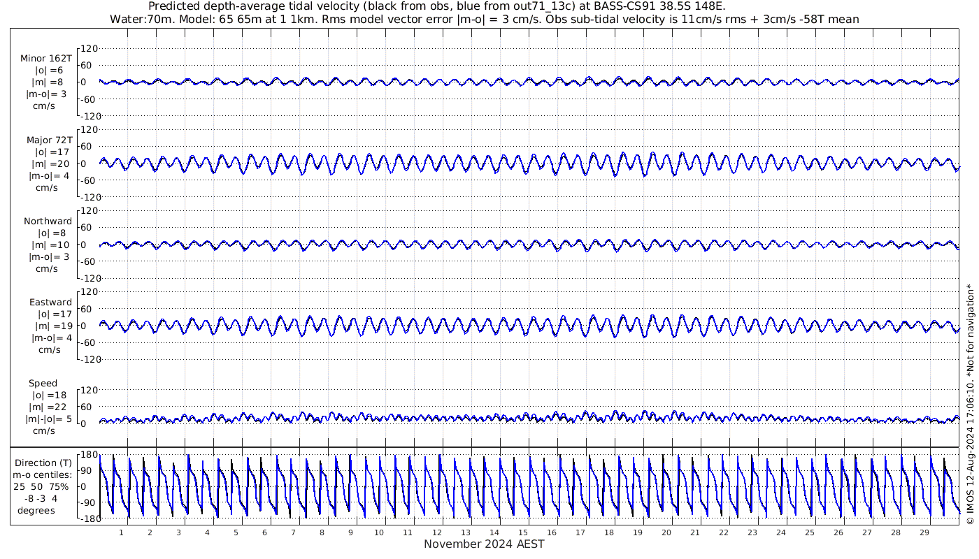Click the '-90' tick of the Direction panel

tap(87, 502)
